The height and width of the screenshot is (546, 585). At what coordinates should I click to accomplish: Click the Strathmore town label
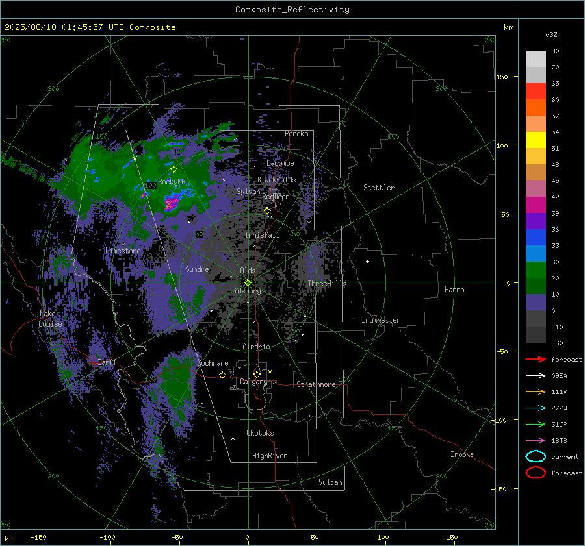pyautogui.click(x=316, y=384)
